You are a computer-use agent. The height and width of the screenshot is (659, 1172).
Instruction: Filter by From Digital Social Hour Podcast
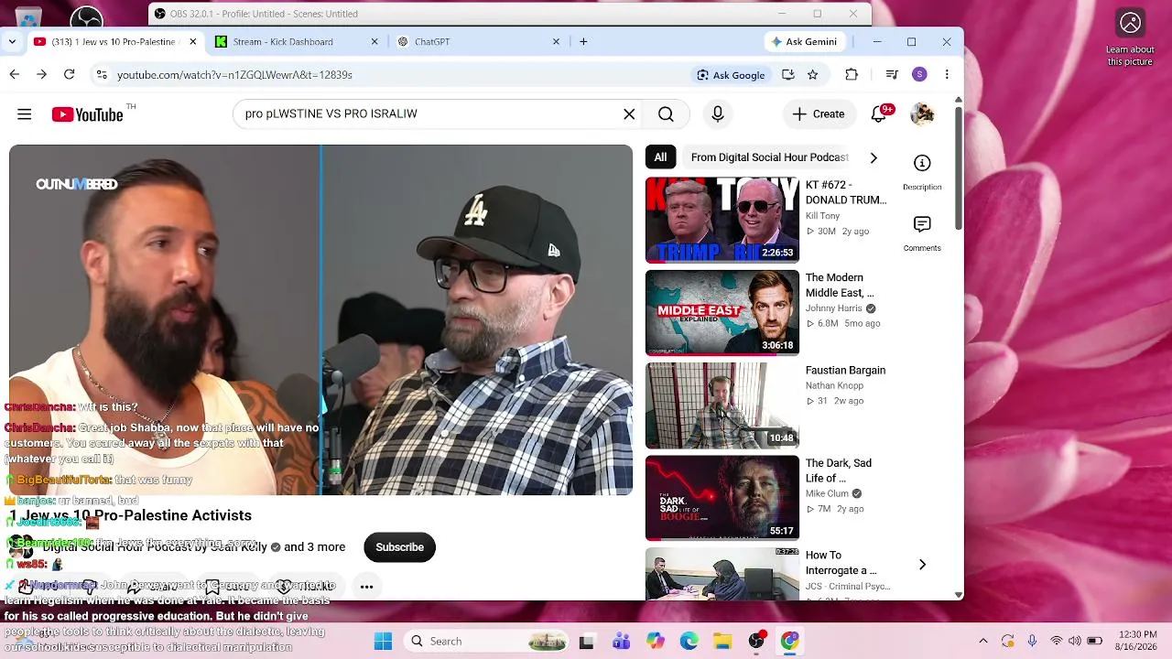(770, 157)
